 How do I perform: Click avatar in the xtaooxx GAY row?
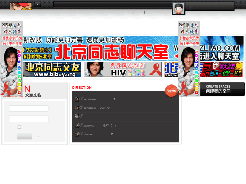tap(77, 126)
